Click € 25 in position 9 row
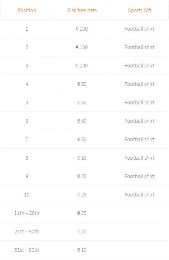This screenshot has height=260, width=169. (x=82, y=176)
